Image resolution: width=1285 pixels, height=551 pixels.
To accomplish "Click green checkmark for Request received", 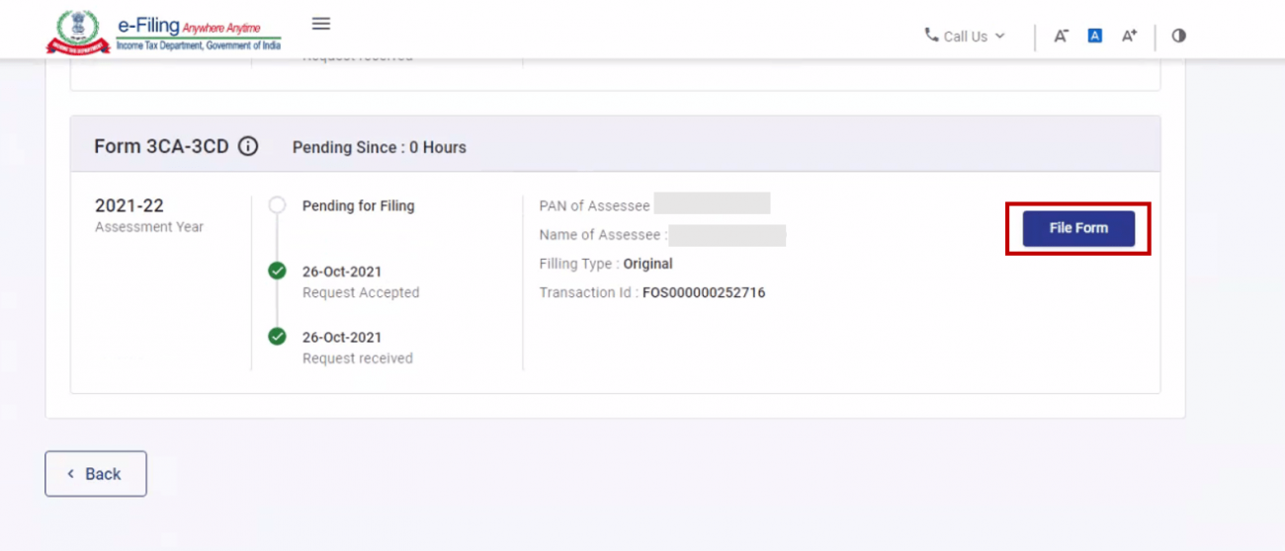I will [278, 337].
